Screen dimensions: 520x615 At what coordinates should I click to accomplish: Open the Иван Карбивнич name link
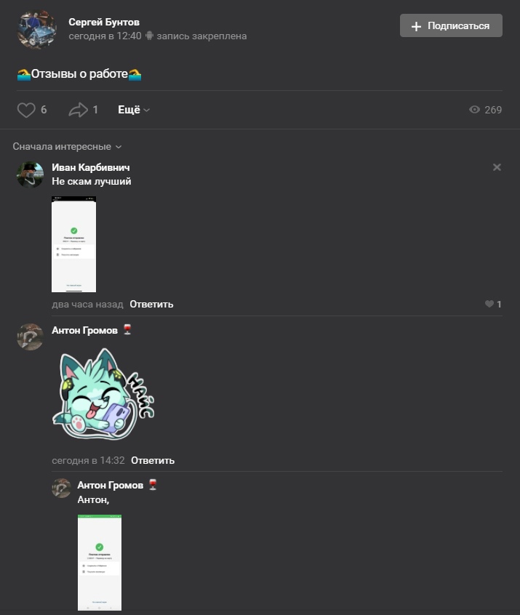pos(91,167)
